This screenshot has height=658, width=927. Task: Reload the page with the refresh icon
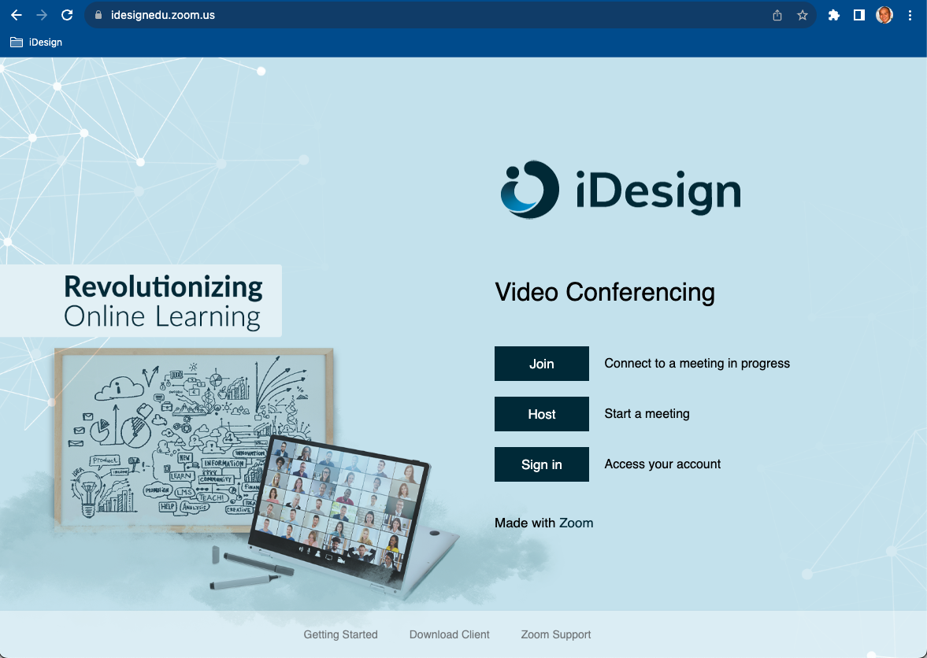pos(67,16)
